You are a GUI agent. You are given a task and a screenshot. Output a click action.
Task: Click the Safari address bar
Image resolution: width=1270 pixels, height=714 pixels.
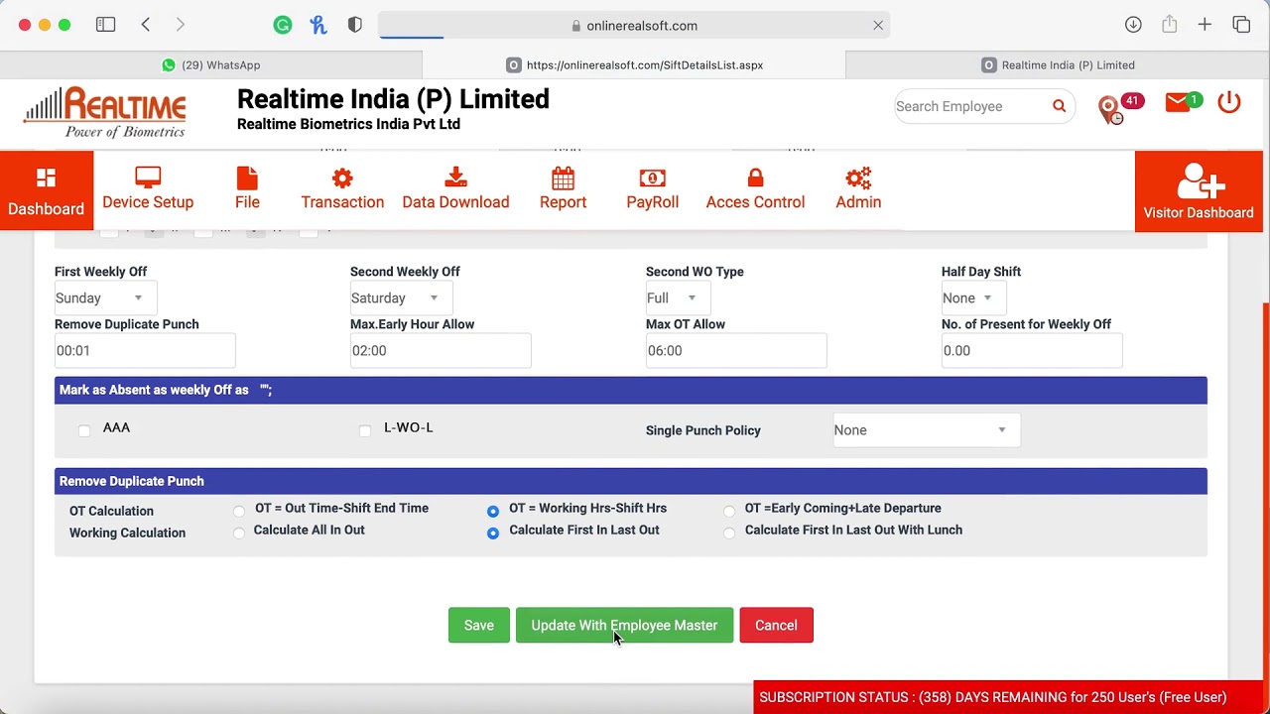634,26
